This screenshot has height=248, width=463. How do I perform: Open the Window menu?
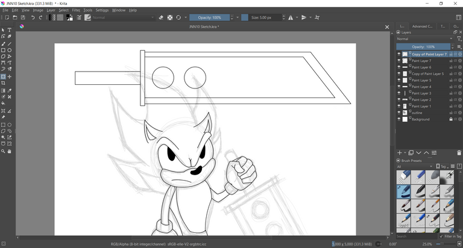[119, 10]
